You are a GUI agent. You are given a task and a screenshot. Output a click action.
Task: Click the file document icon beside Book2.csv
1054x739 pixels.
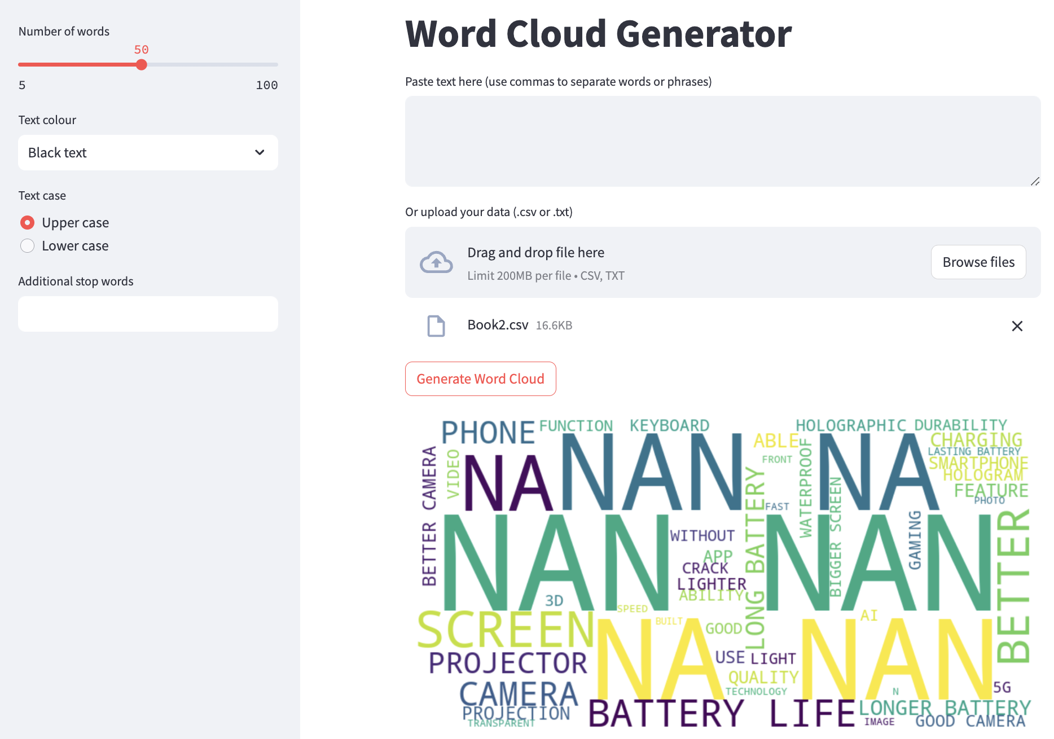(436, 326)
